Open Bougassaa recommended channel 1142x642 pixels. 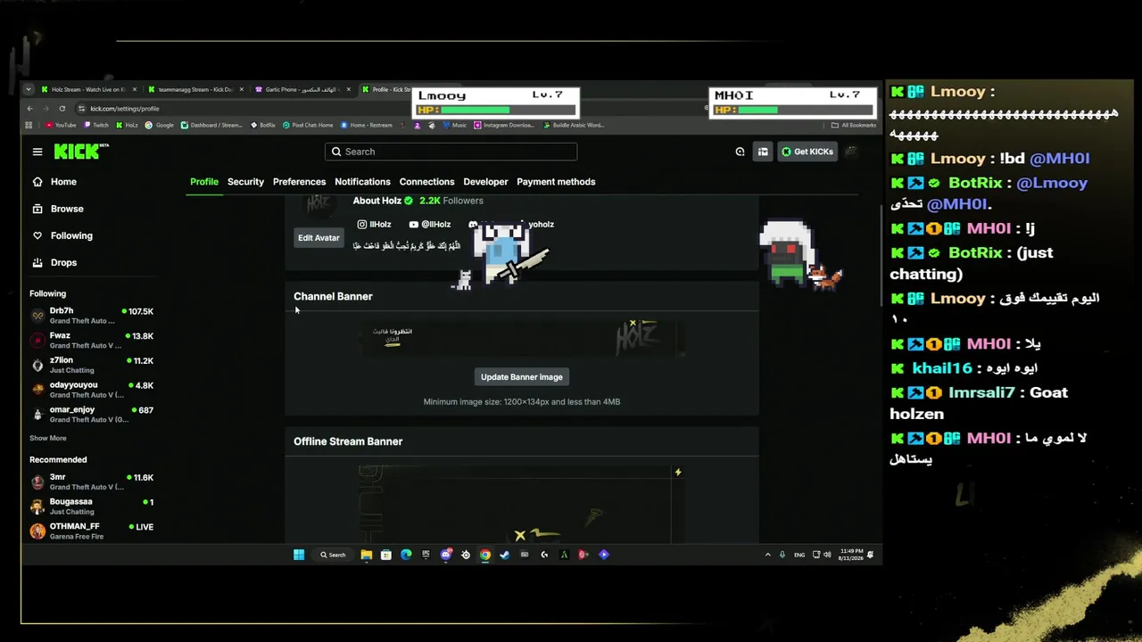coord(92,506)
